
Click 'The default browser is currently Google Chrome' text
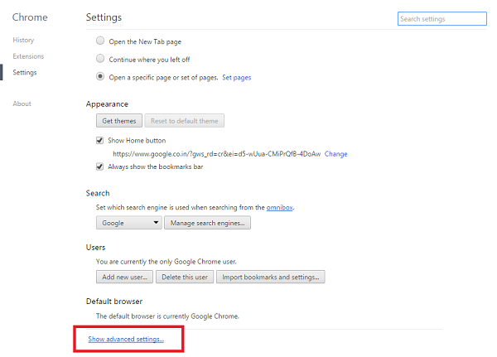point(167,316)
